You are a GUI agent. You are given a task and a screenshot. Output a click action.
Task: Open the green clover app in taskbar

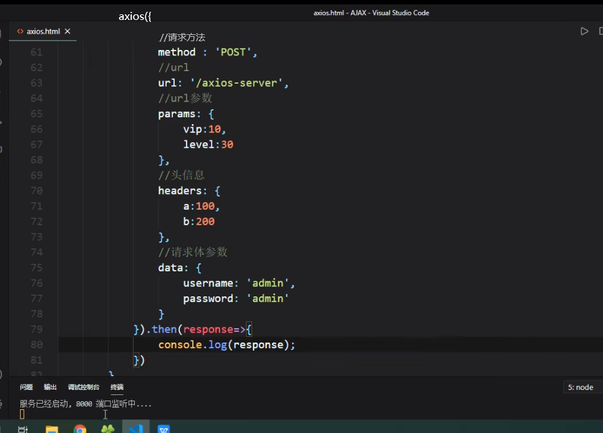[x=107, y=429]
